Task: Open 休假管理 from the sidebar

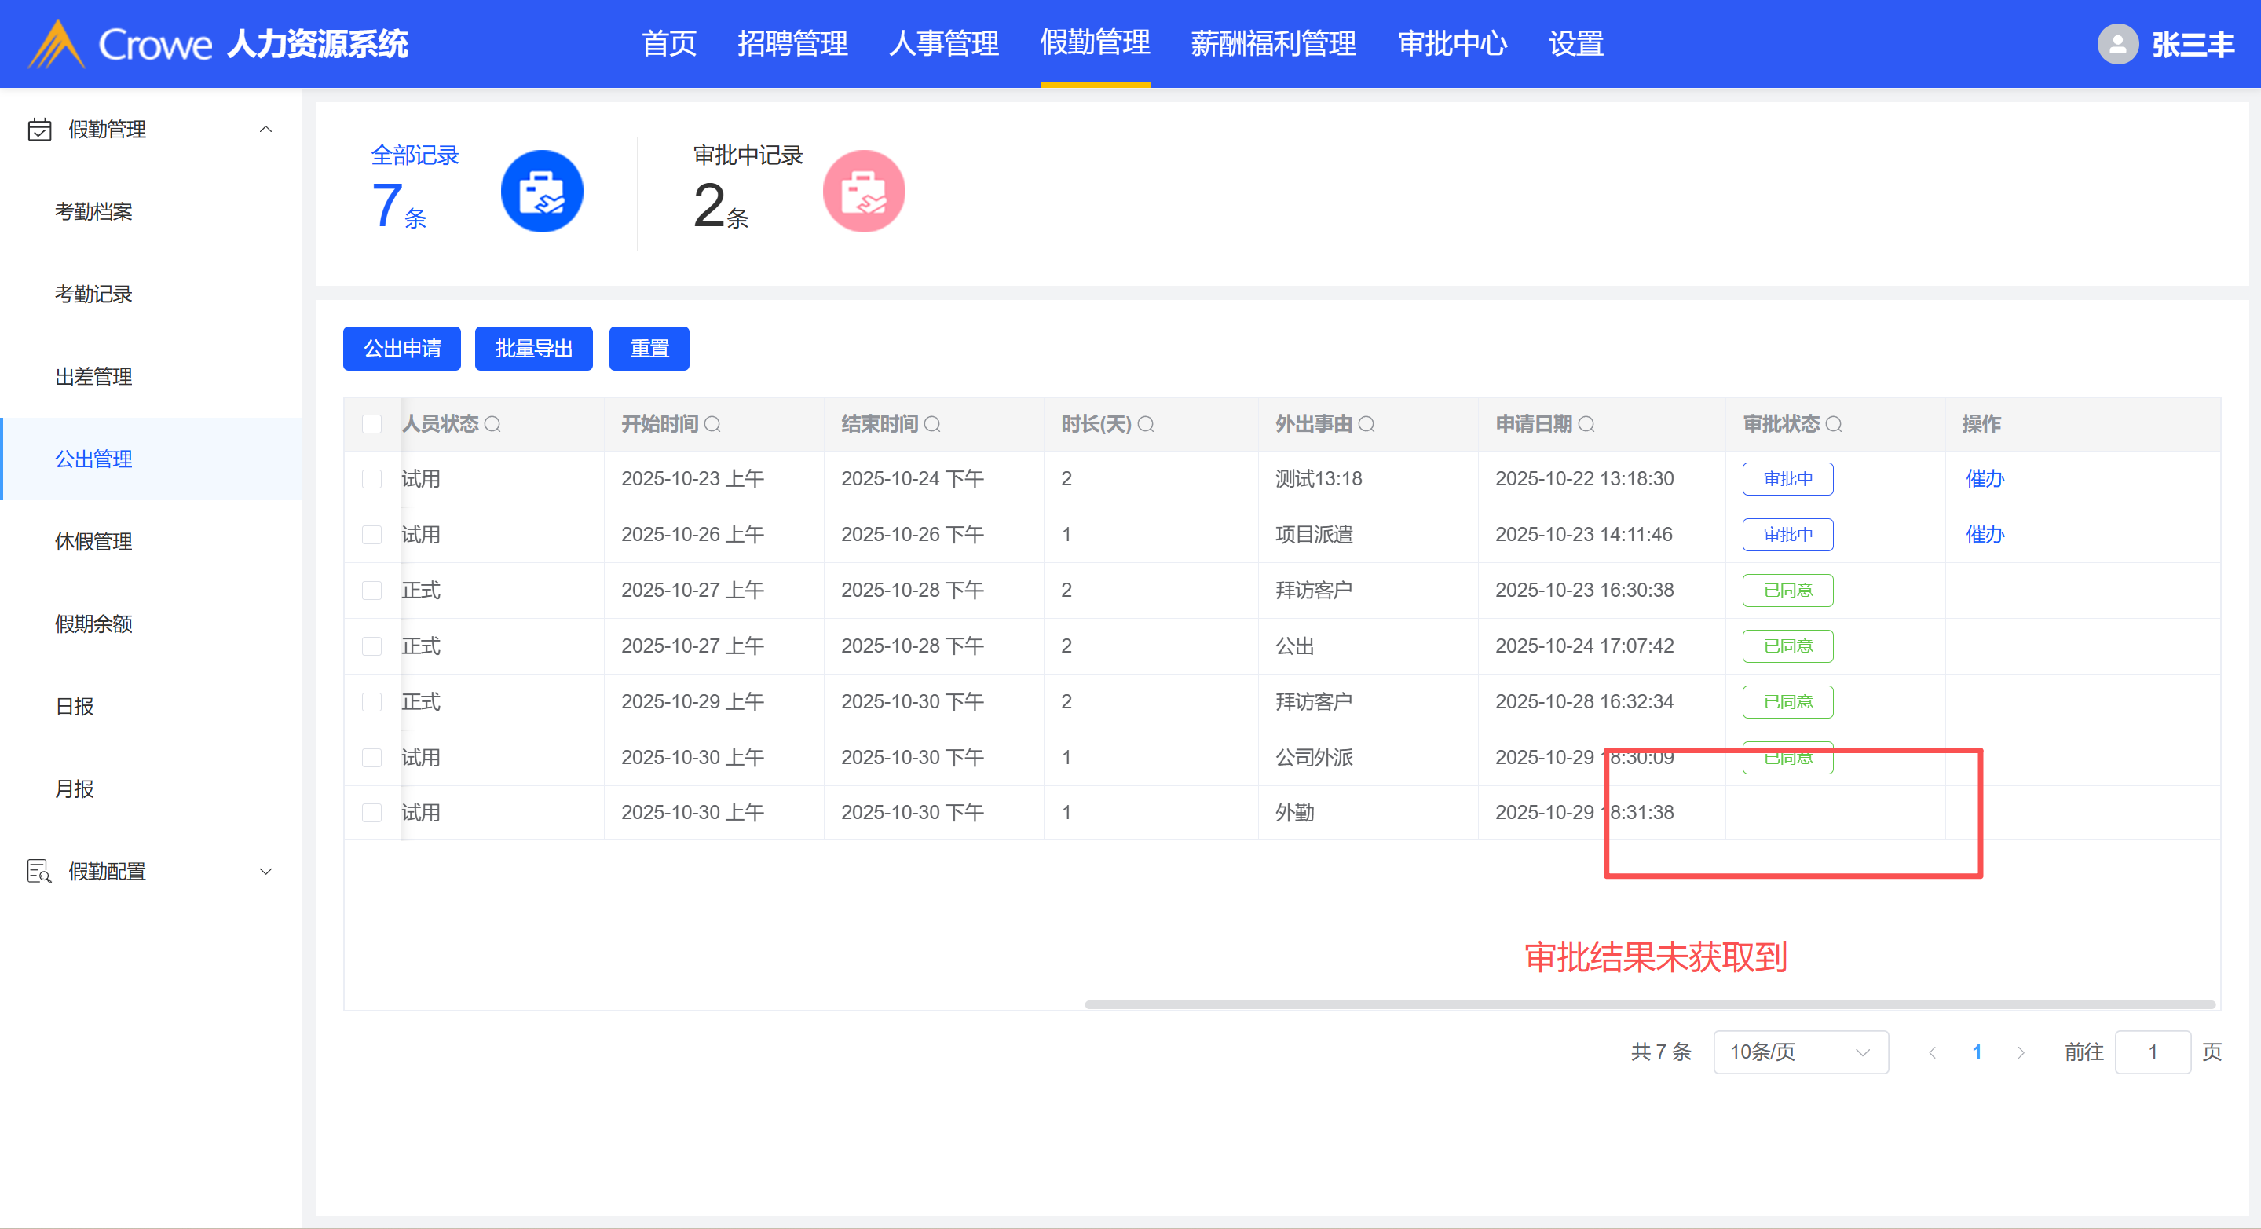Action: coord(94,541)
